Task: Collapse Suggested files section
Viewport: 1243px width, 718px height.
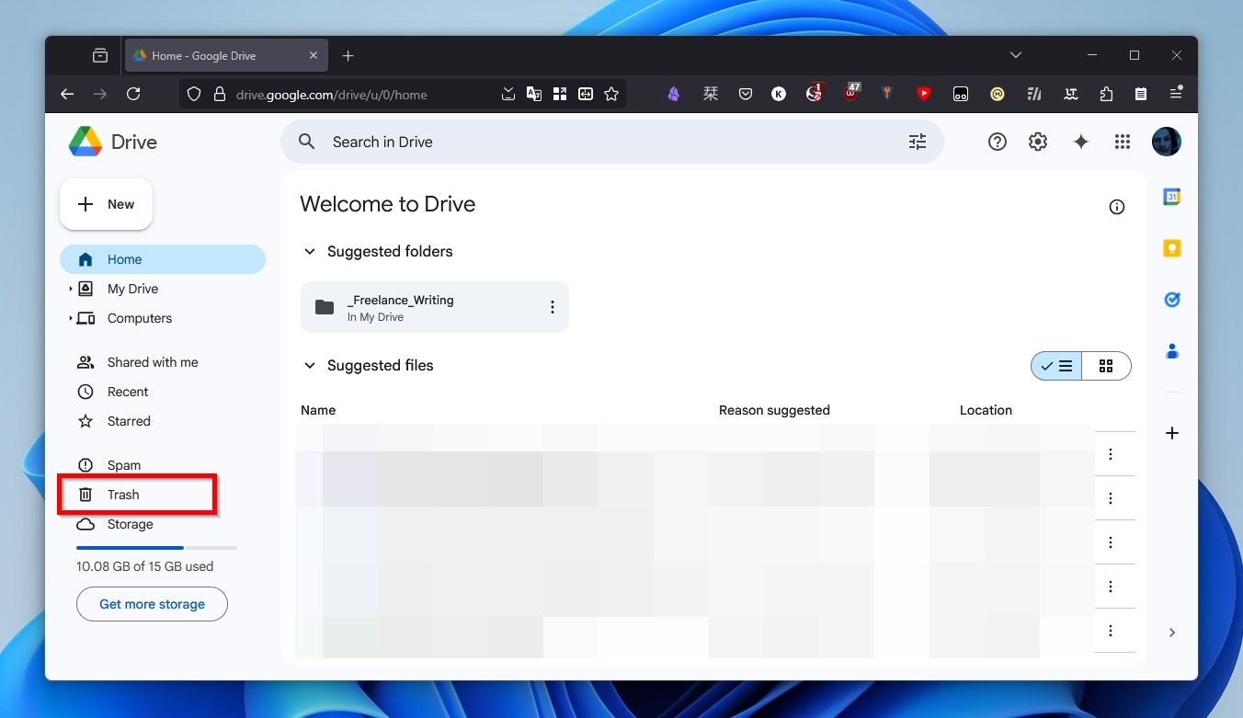Action: pyautogui.click(x=310, y=366)
